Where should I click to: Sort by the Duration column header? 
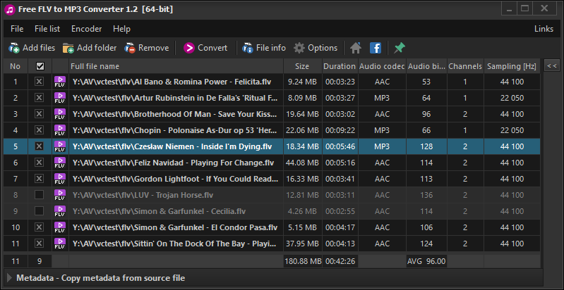(340, 66)
